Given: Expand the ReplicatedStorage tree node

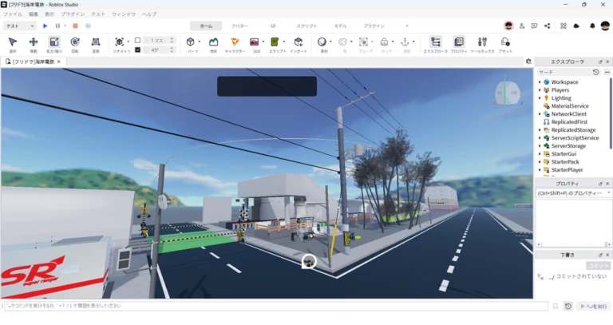Looking at the screenshot, I should point(540,129).
